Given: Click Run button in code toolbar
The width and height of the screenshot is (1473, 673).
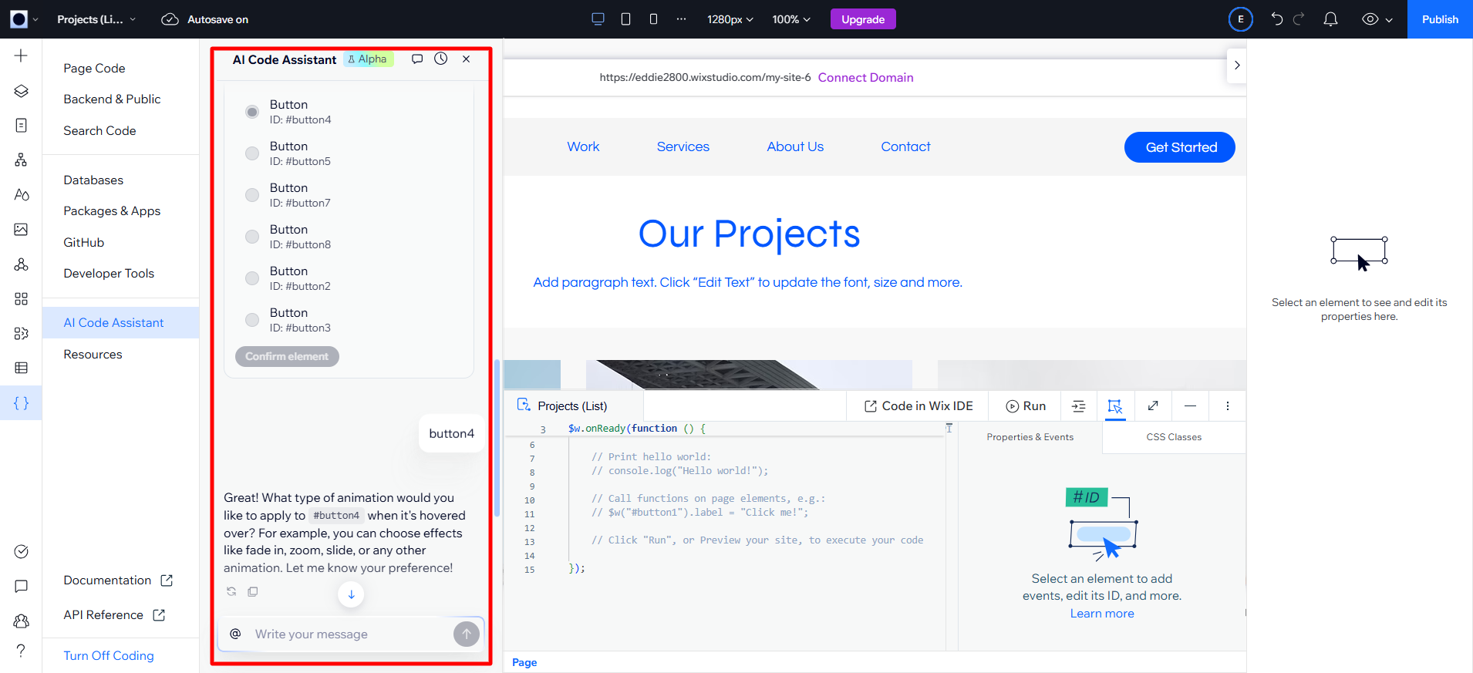Looking at the screenshot, I should (1026, 406).
